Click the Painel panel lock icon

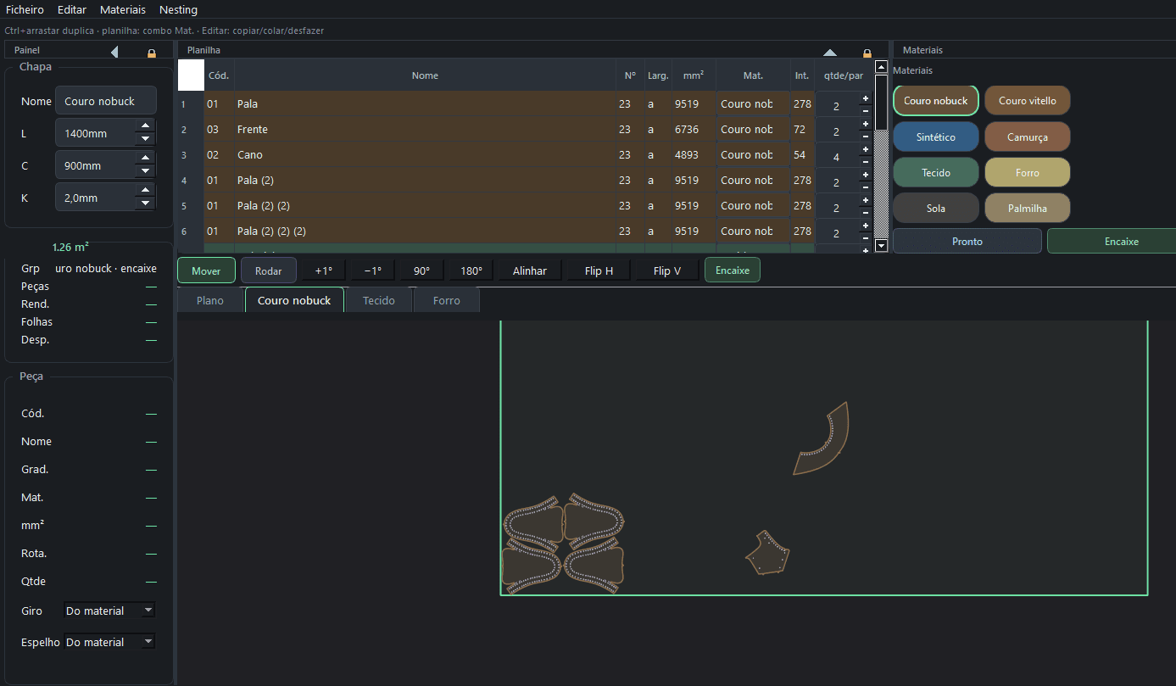[x=152, y=53]
